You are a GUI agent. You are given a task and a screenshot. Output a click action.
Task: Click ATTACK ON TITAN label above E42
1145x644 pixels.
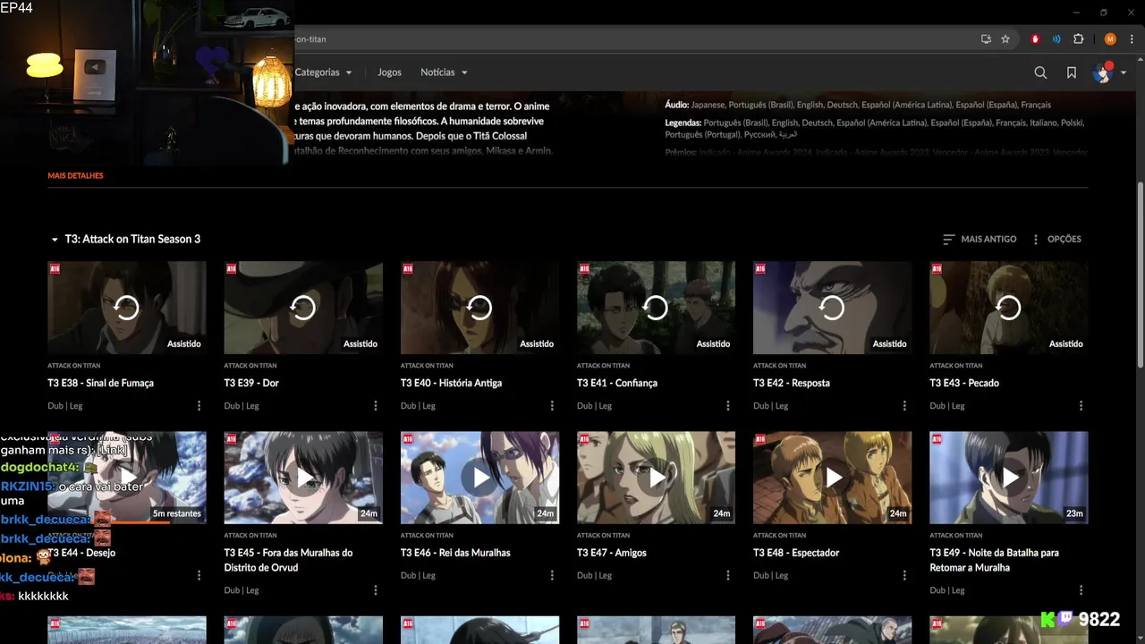(779, 366)
